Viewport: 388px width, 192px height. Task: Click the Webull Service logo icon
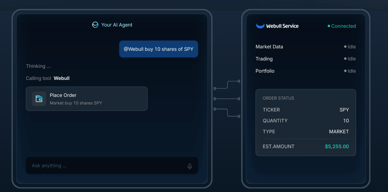pyautogui.click(x=260, y=26)
